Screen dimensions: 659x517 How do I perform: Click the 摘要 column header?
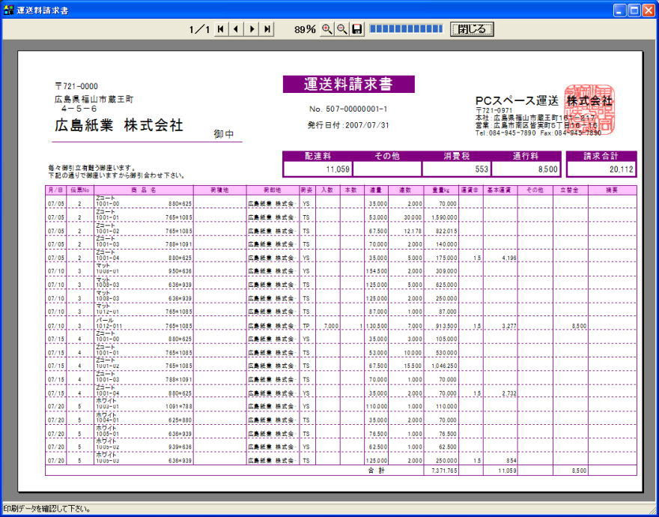click(x=612, y=190)
